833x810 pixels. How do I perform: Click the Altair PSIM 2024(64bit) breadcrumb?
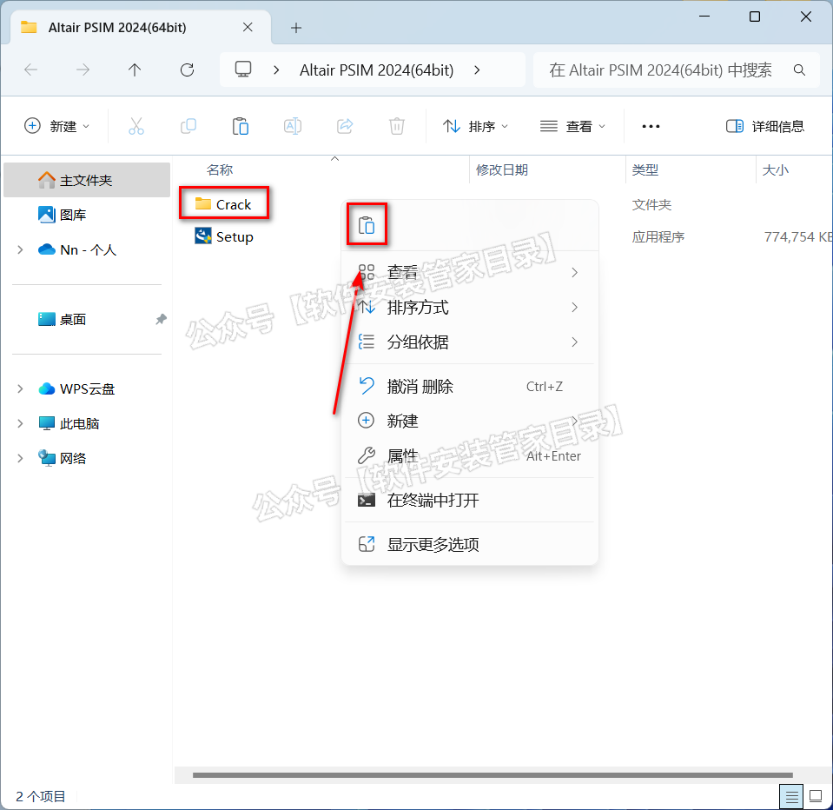[376, 70]
